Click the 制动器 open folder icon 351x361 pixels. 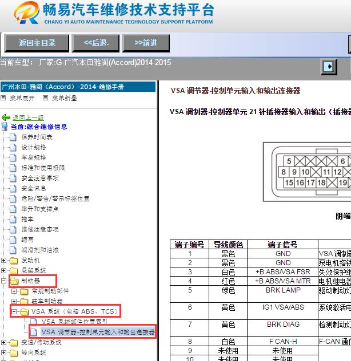click(x=14, y=281)
